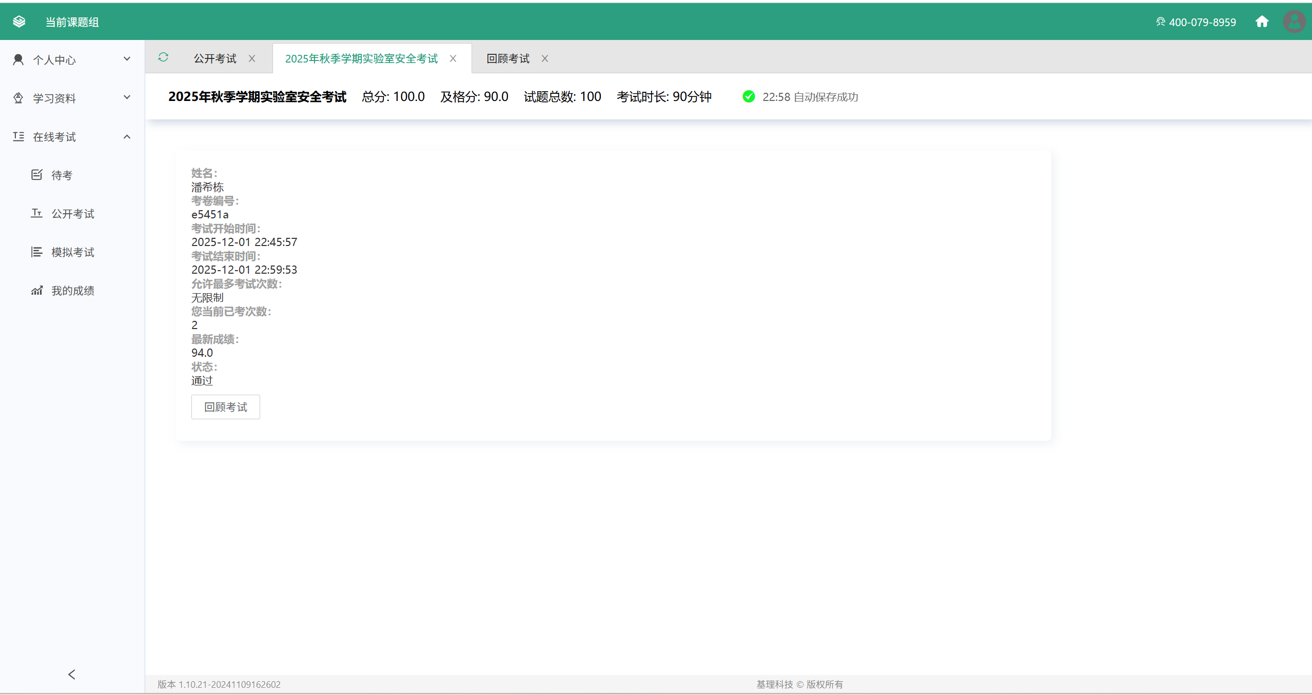Switch to the 公开考试 tab
The width and height of the screenshot is (1312, 695).
click(215, 58)
